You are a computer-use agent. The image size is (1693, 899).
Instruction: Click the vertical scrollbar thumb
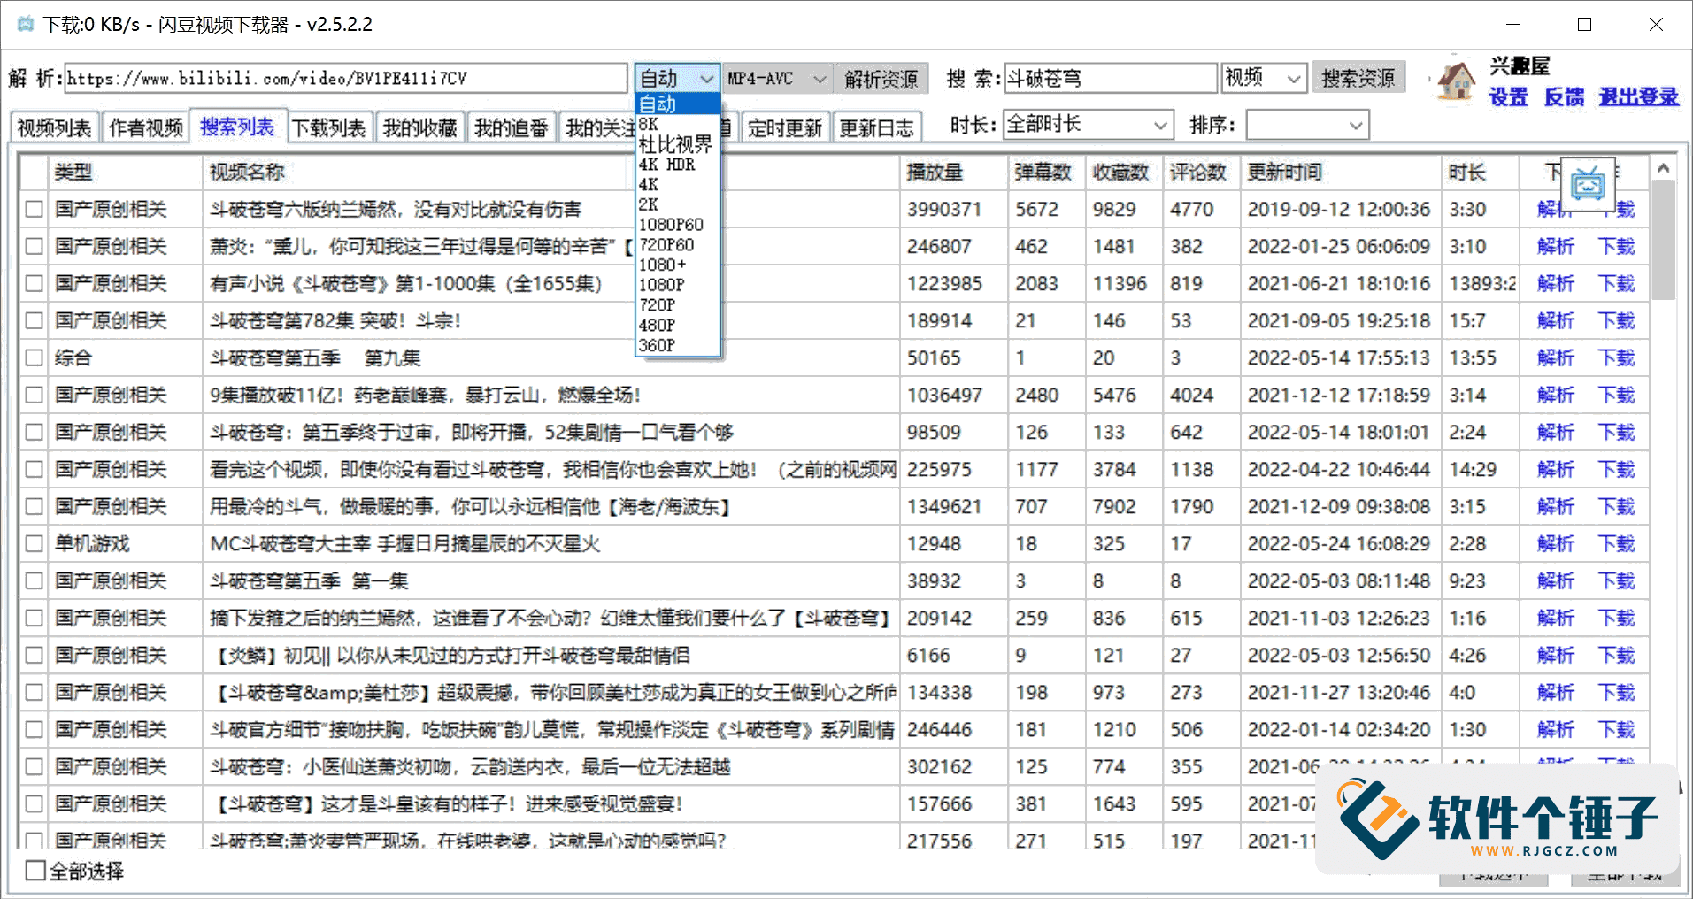click(x=1663, y=239)
